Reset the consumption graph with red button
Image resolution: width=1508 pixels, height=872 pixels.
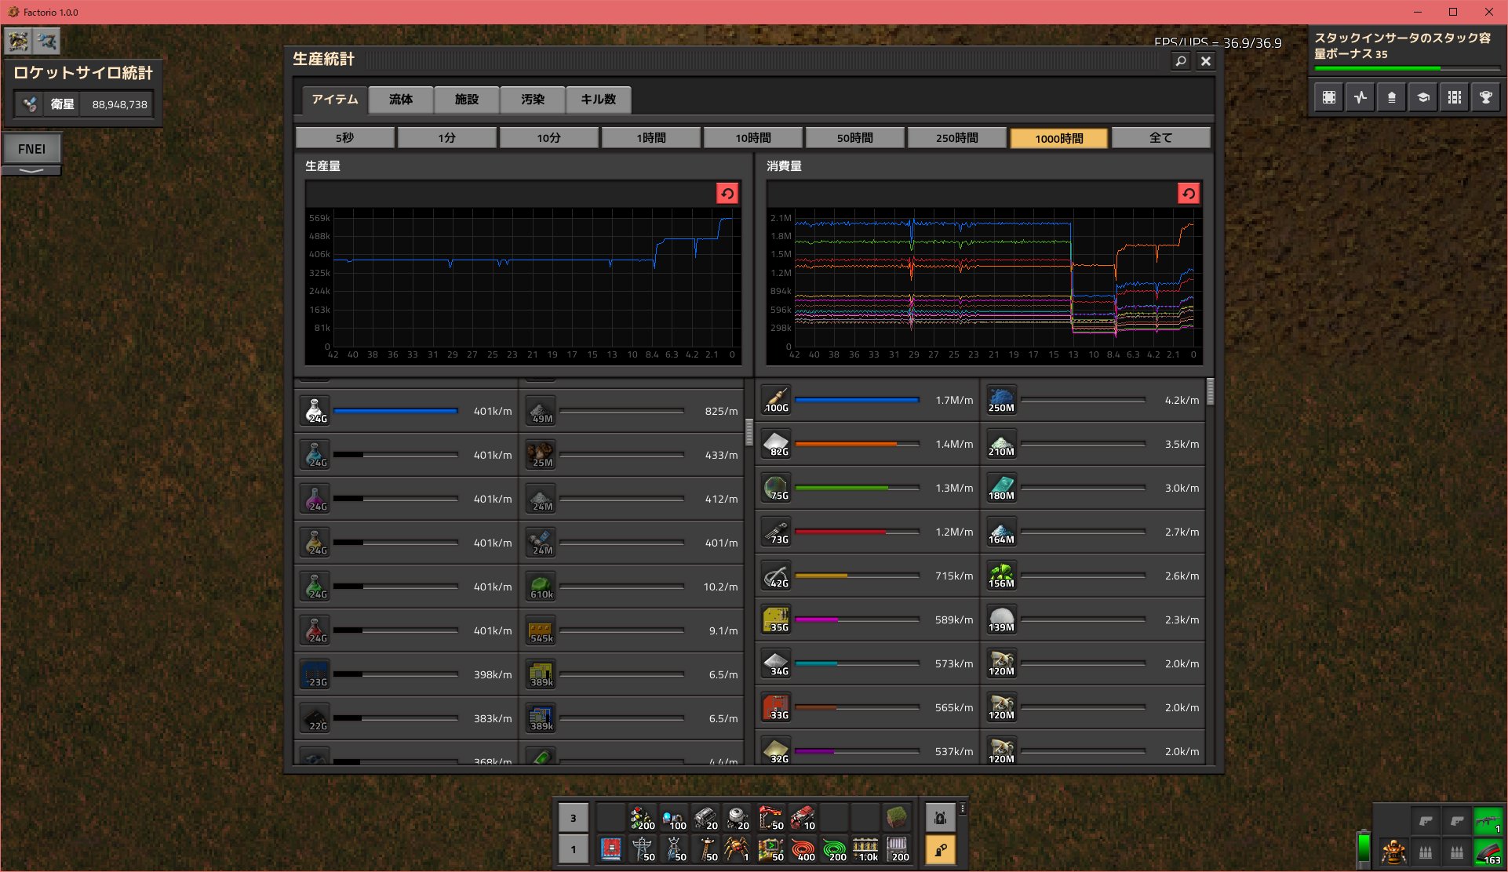click(x=1189, y=194)
